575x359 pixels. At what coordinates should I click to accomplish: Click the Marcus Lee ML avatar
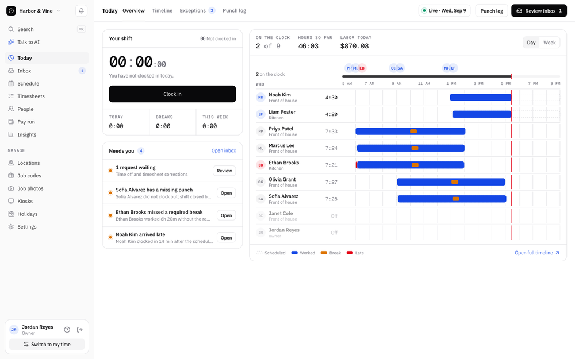[x=260, y=148]
